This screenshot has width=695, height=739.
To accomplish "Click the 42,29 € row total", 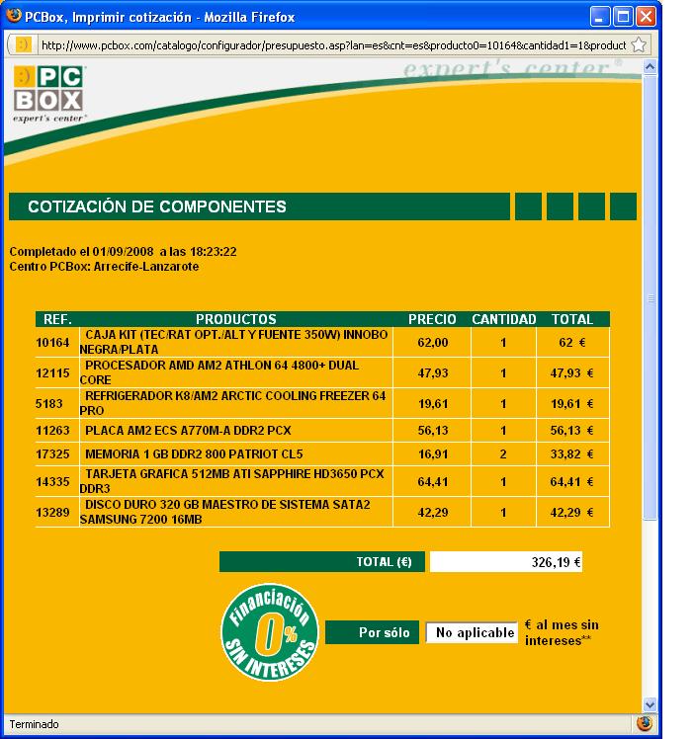I will (x=572, y=513).
